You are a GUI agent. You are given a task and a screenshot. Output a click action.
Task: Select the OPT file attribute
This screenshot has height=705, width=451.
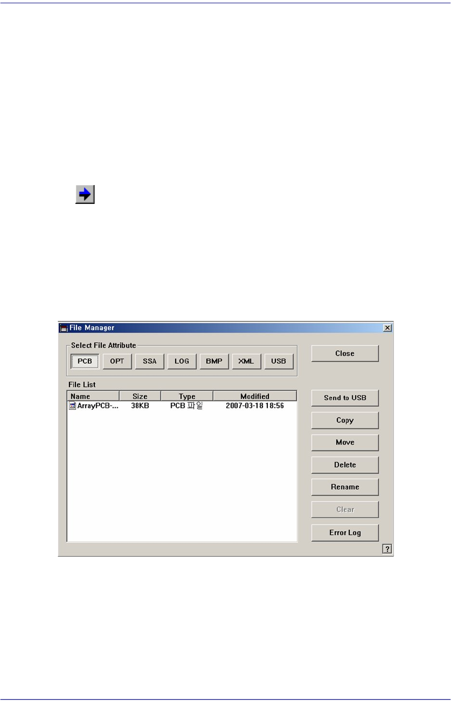click(x=117, y=361)
